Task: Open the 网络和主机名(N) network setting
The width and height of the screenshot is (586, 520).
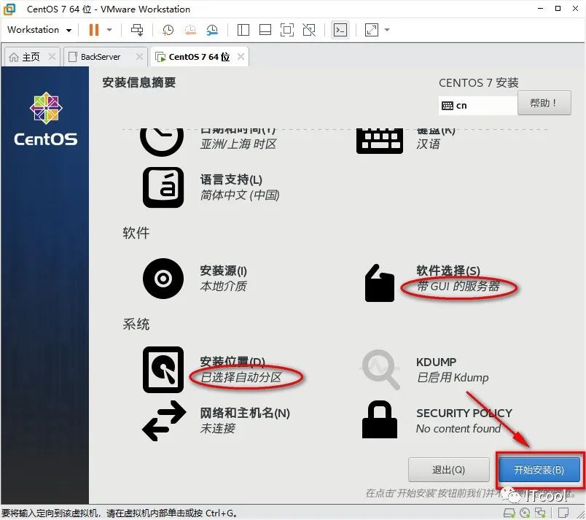Action: [x=245, y=413]
